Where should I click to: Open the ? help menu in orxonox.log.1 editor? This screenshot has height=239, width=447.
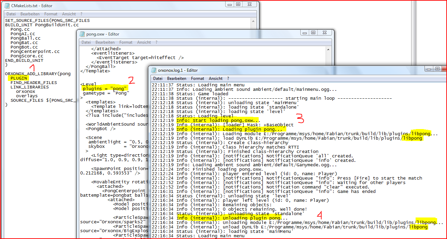tap(228, 79)
